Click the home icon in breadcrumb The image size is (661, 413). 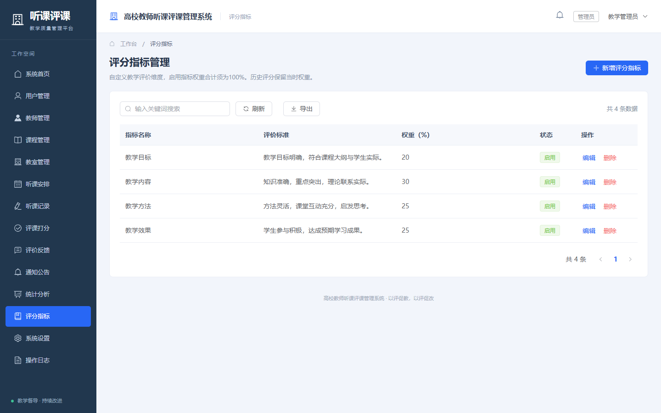[112, 44]
